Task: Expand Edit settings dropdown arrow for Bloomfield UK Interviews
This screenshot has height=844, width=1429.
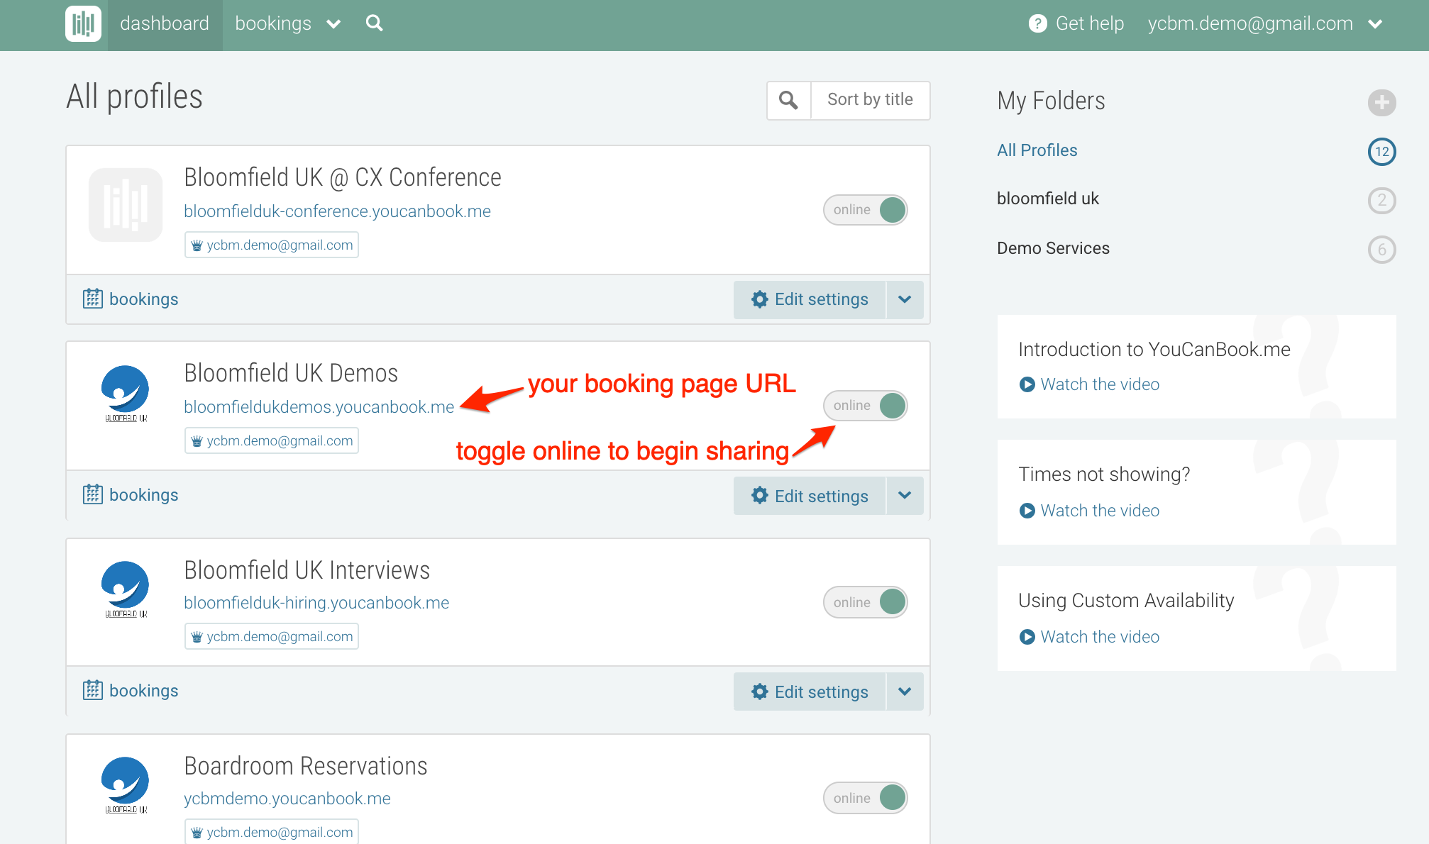Action: coord(905,692)
